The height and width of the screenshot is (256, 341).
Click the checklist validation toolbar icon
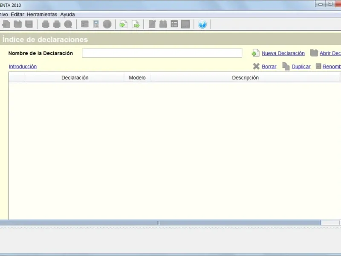[84, 24]
